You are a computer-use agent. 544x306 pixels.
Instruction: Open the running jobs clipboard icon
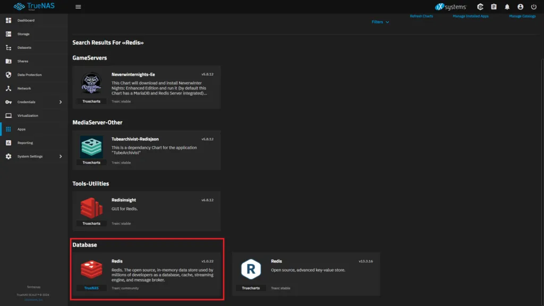pos(493,6)
